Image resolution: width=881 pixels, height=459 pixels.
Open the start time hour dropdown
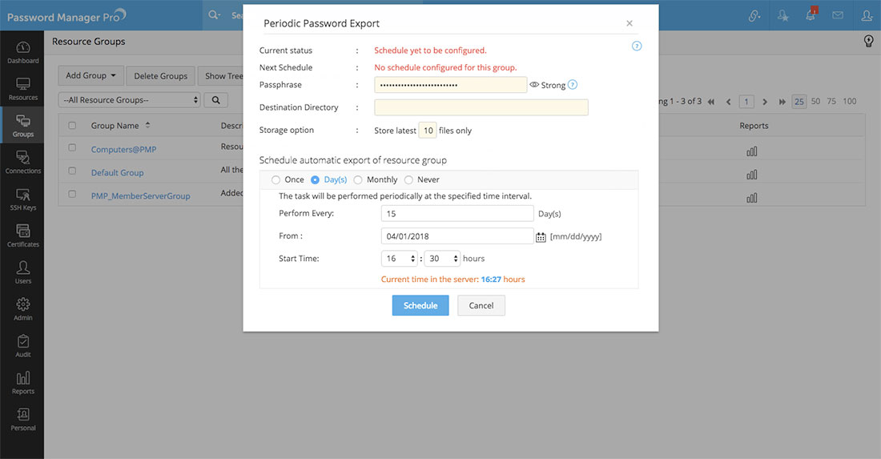[400, 259]
